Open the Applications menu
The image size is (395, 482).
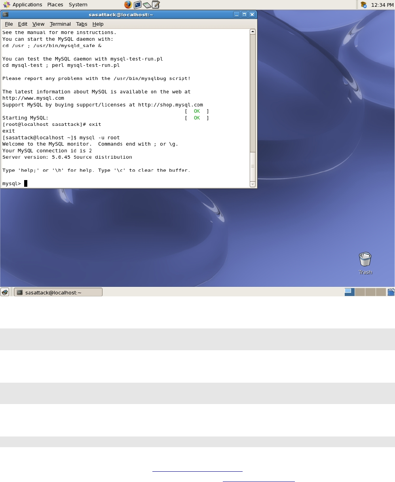click(23, 5)
